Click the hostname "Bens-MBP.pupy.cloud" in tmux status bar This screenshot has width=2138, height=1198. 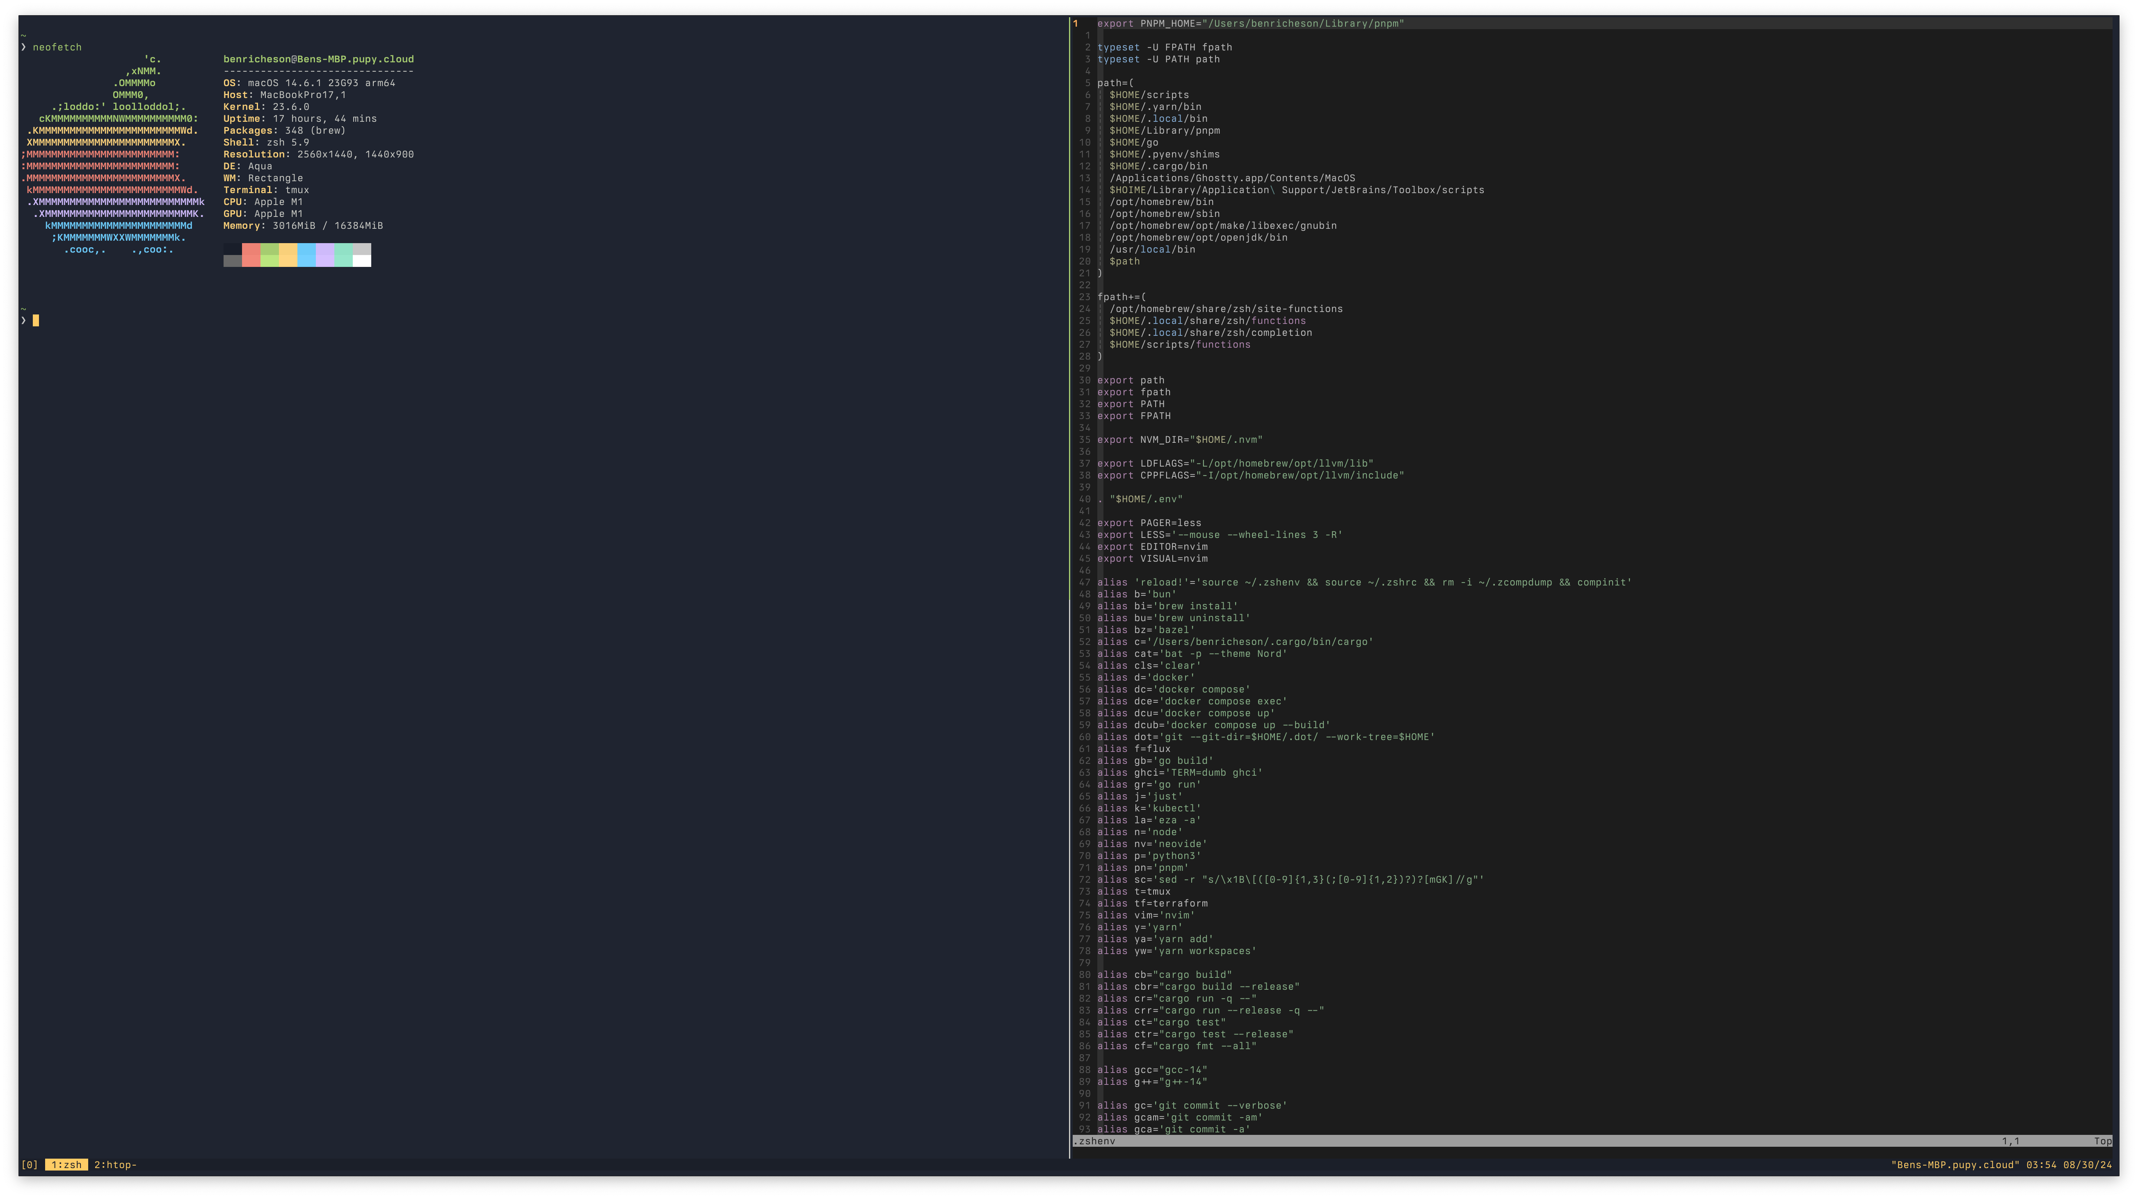(x=1955, y=1165)
